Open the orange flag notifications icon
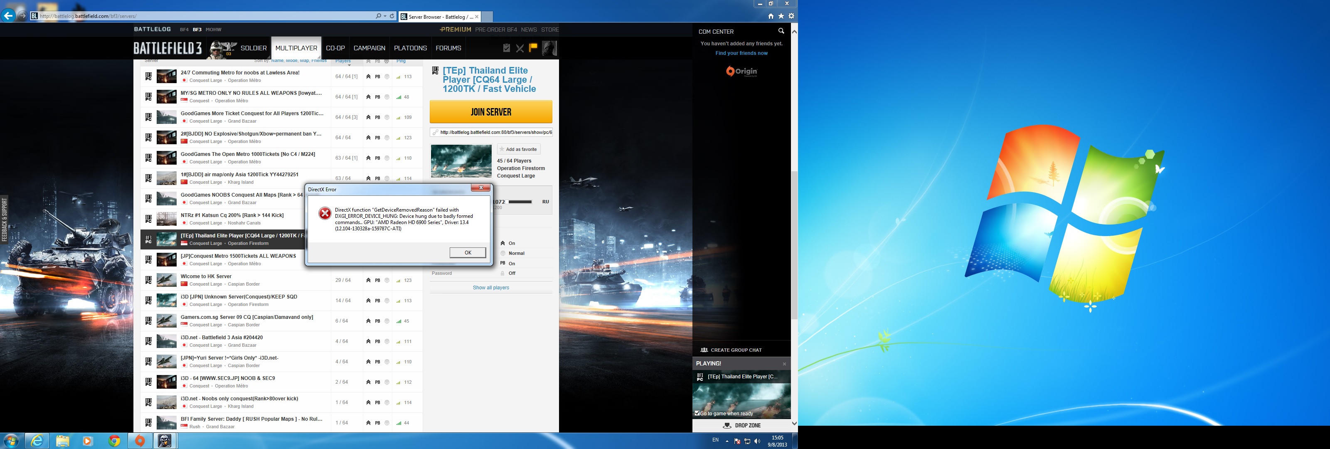1330x449 pixels. [x=533, y=47]
